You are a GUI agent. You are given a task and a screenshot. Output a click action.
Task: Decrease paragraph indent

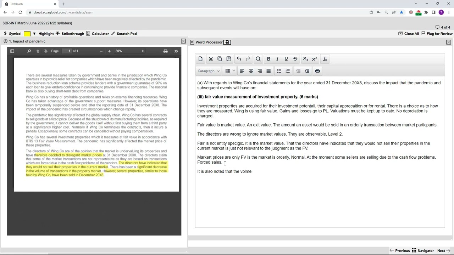click(298, 71)
